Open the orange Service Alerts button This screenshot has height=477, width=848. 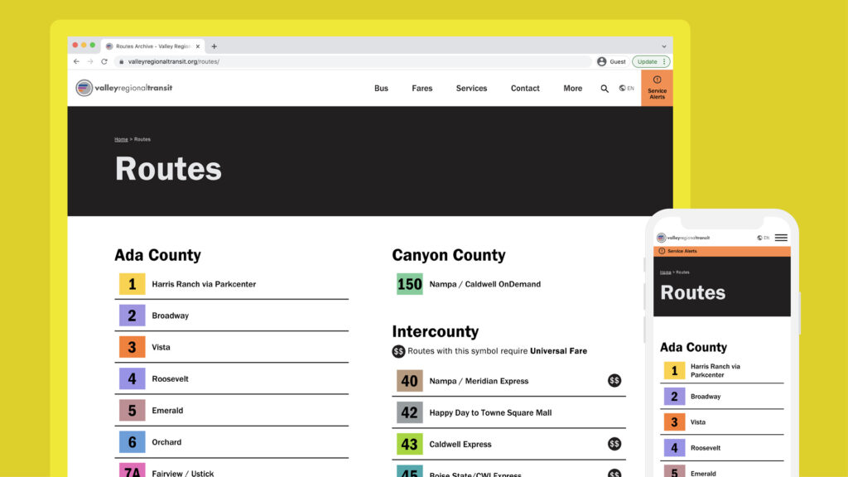click(x=657, y=88)
